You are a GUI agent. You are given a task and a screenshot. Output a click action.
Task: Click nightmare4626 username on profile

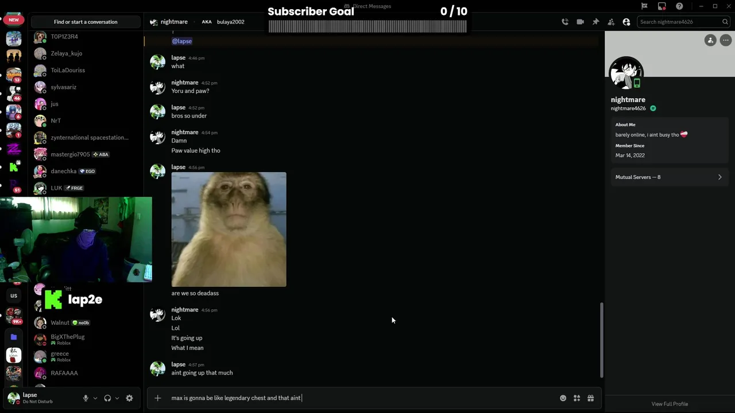click(628, 108)
